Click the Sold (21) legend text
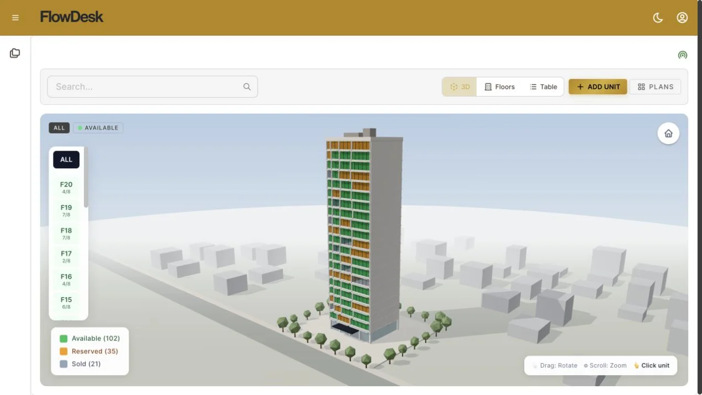This screenshot has height=395, width=702. coord(86,364)
